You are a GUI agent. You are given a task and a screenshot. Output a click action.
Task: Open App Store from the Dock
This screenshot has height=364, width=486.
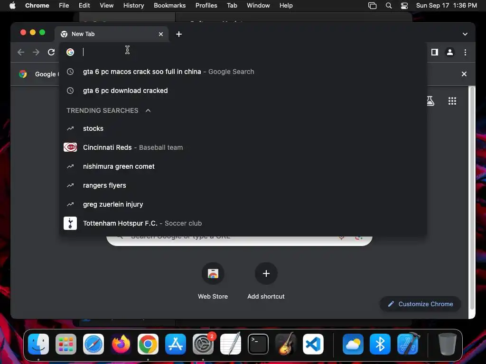(176, 344)
